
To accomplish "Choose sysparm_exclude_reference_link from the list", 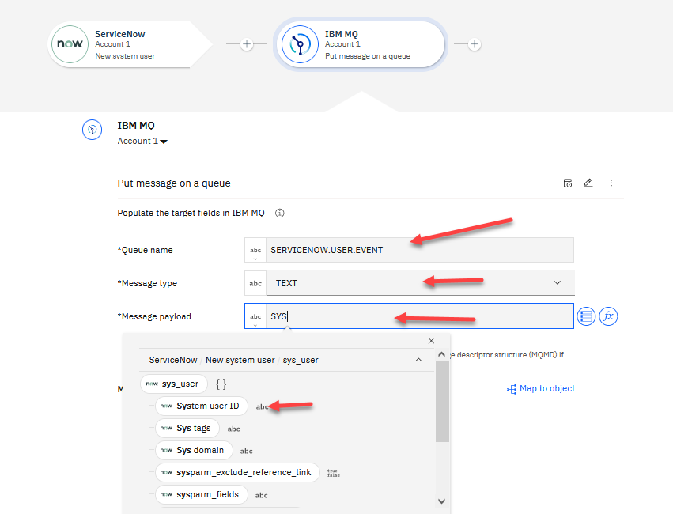I will [x=244, y=472].
